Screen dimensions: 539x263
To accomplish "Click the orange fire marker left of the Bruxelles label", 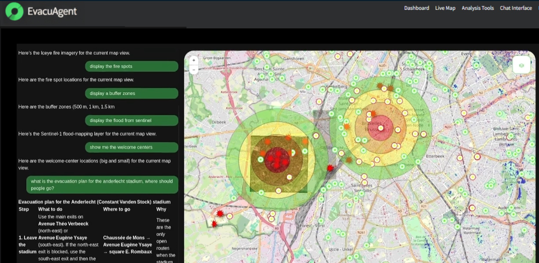I will click(x=347, y=126).
